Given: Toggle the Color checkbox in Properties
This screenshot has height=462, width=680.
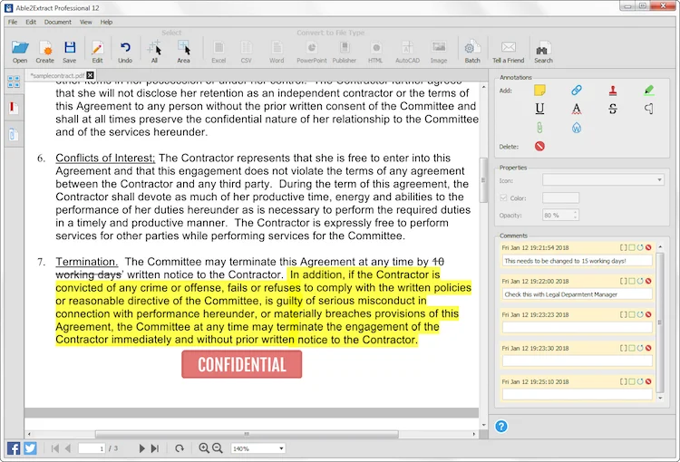Looking at the screenshot, I should pos(503,197).
